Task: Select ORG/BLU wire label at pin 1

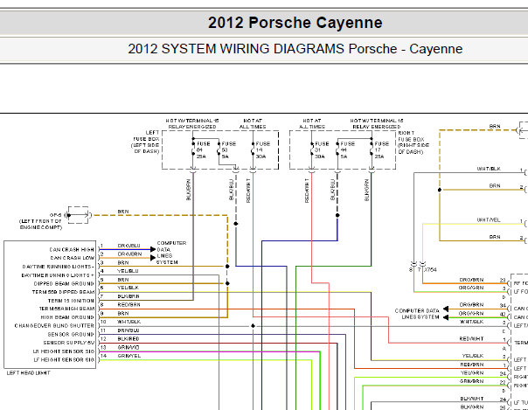Action: 129,246
